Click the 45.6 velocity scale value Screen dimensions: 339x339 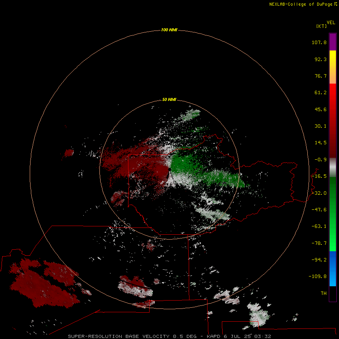pyautogui.click(x=321, y=109)
